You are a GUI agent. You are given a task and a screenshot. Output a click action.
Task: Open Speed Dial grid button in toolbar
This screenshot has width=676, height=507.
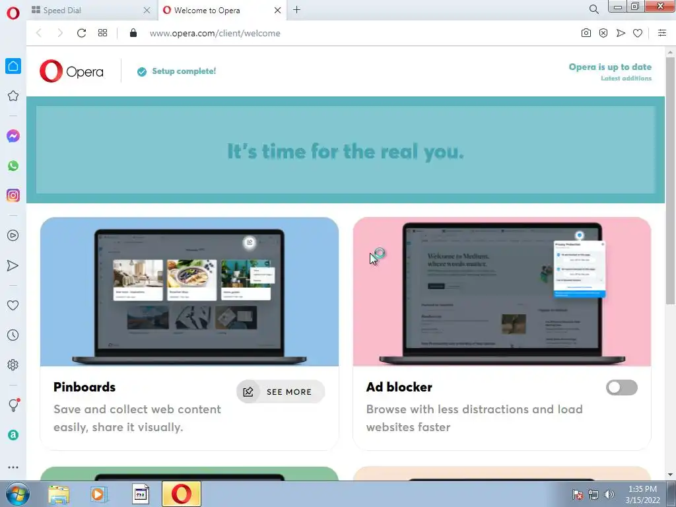[x=102, y=33]
